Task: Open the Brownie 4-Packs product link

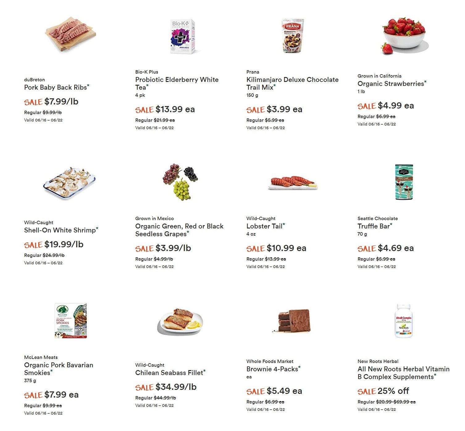Action: pyautogui.click(x=272, y=369)
